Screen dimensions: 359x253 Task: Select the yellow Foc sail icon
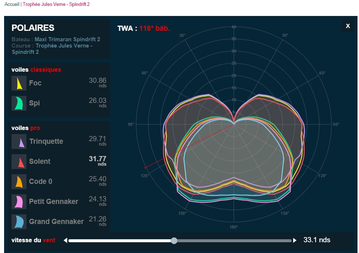19,83
